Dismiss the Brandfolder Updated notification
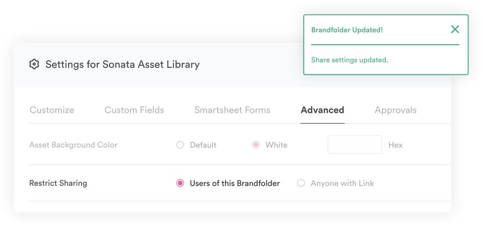 click(455, 29)
